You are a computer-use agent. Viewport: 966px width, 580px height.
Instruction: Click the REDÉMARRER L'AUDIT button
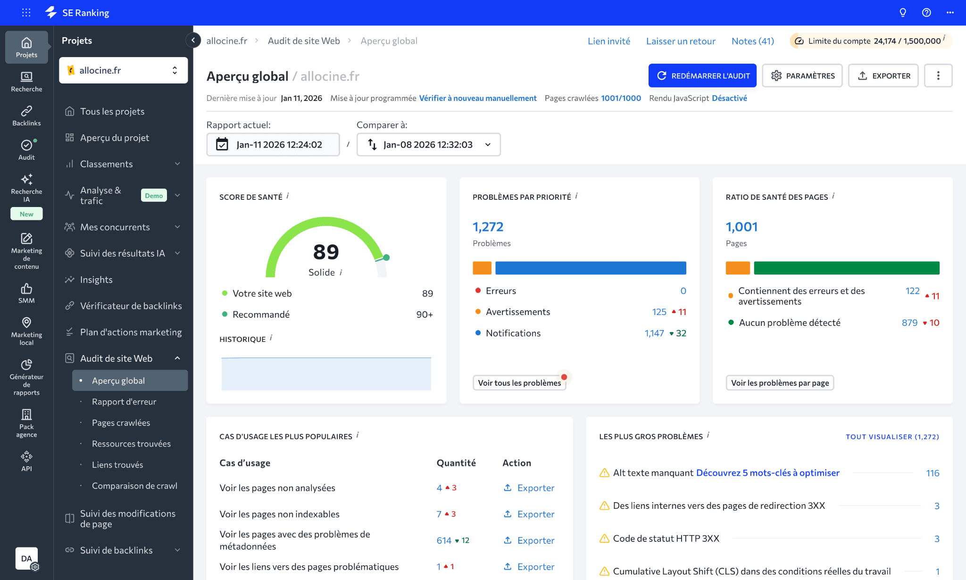[x=702, y=75]
